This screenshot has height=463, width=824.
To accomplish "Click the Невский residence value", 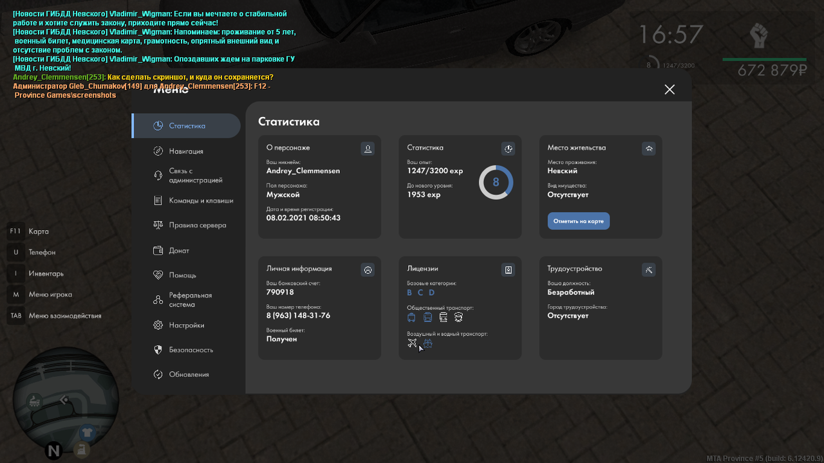I will tap(563, 171).
